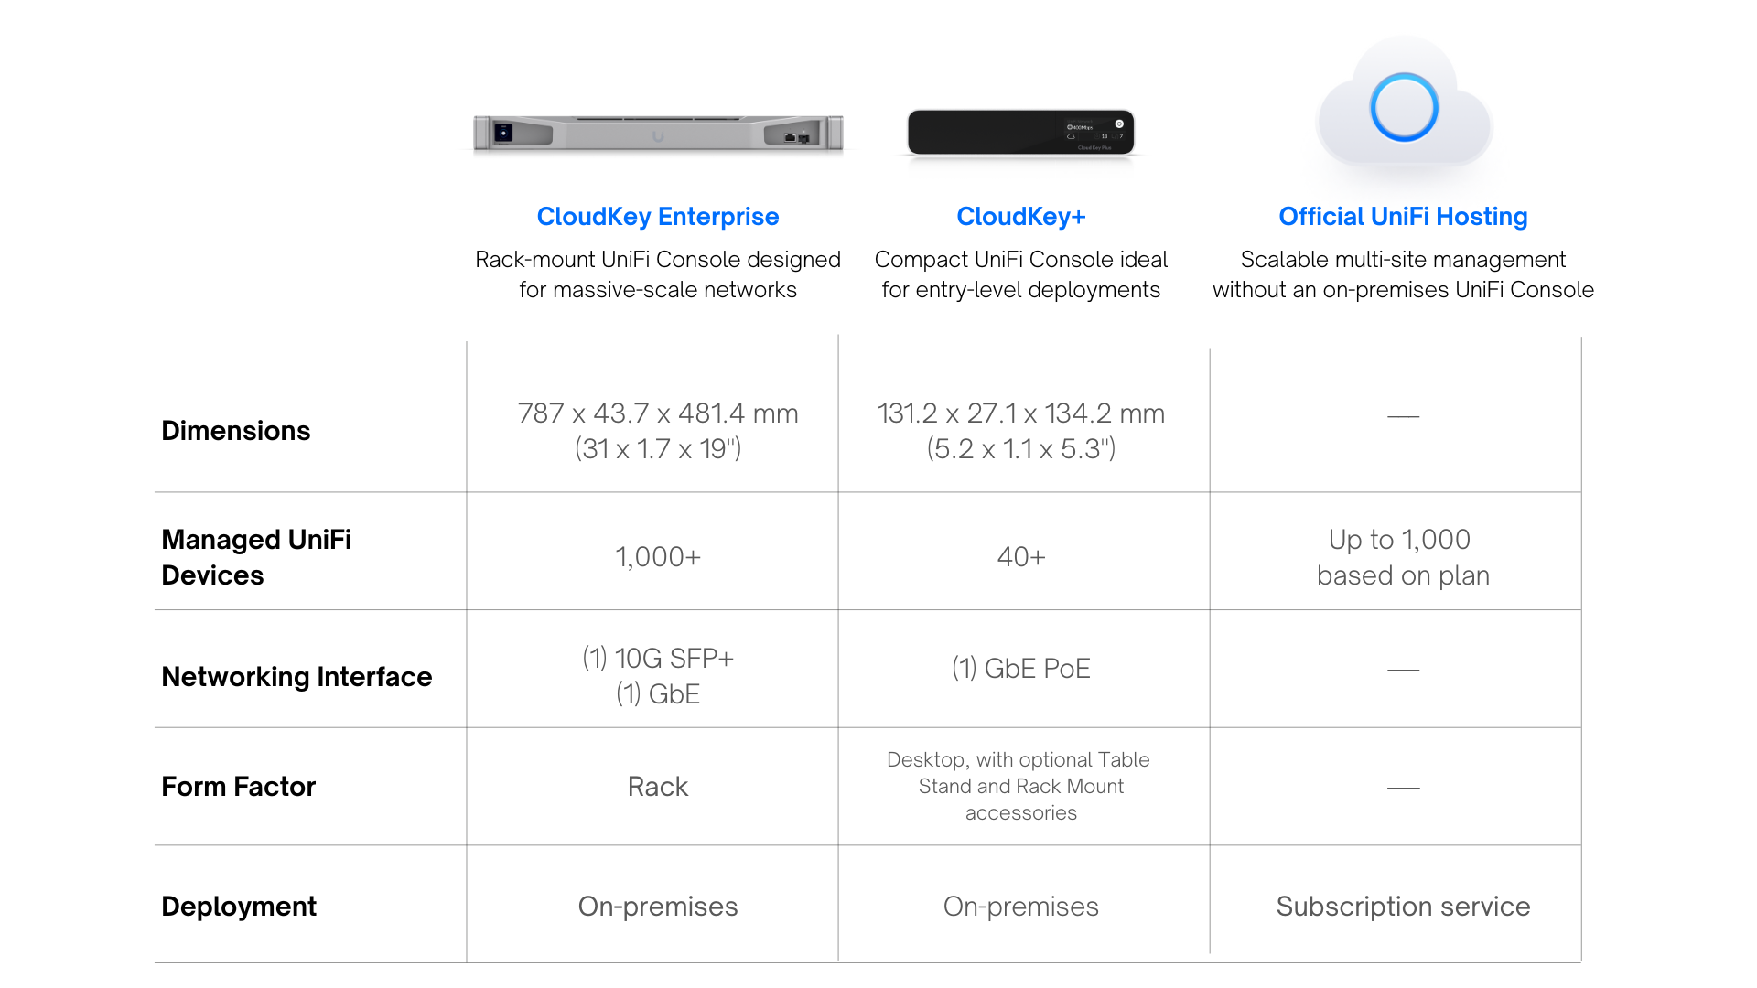Click the 131.2 x 27.1 x 134.2 mm cell
The height and width of the screenshot is (988, 1757).
click(1021, 431)
